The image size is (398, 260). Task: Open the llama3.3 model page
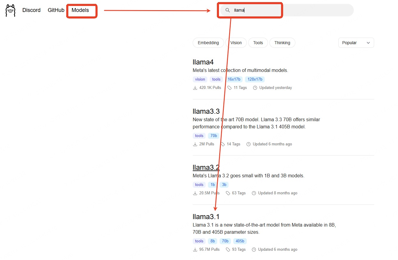pos(206,111)
